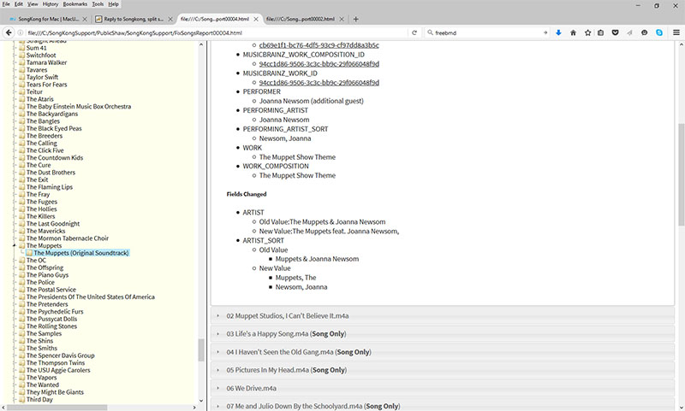The width and height of the screenshot is (685, 411).
Task: Select The Presidents Of The United States Of America
Action: tap(91, 297)
